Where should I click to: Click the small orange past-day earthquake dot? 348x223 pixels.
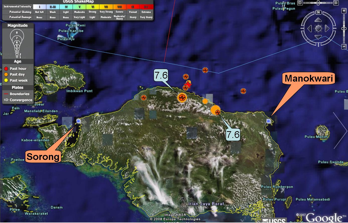coord(205,101)
